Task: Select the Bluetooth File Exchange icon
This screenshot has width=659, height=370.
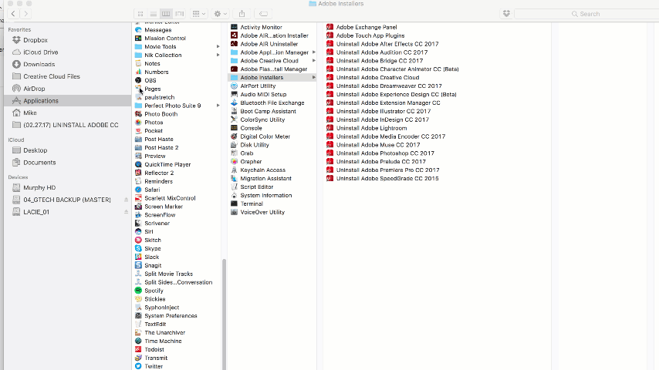Action: [x=234, y=103]
